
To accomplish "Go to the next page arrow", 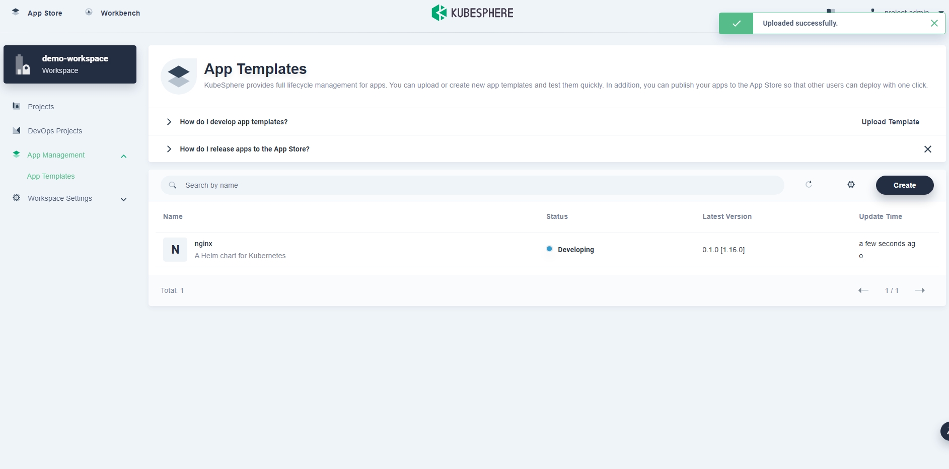I will [919, 290].
